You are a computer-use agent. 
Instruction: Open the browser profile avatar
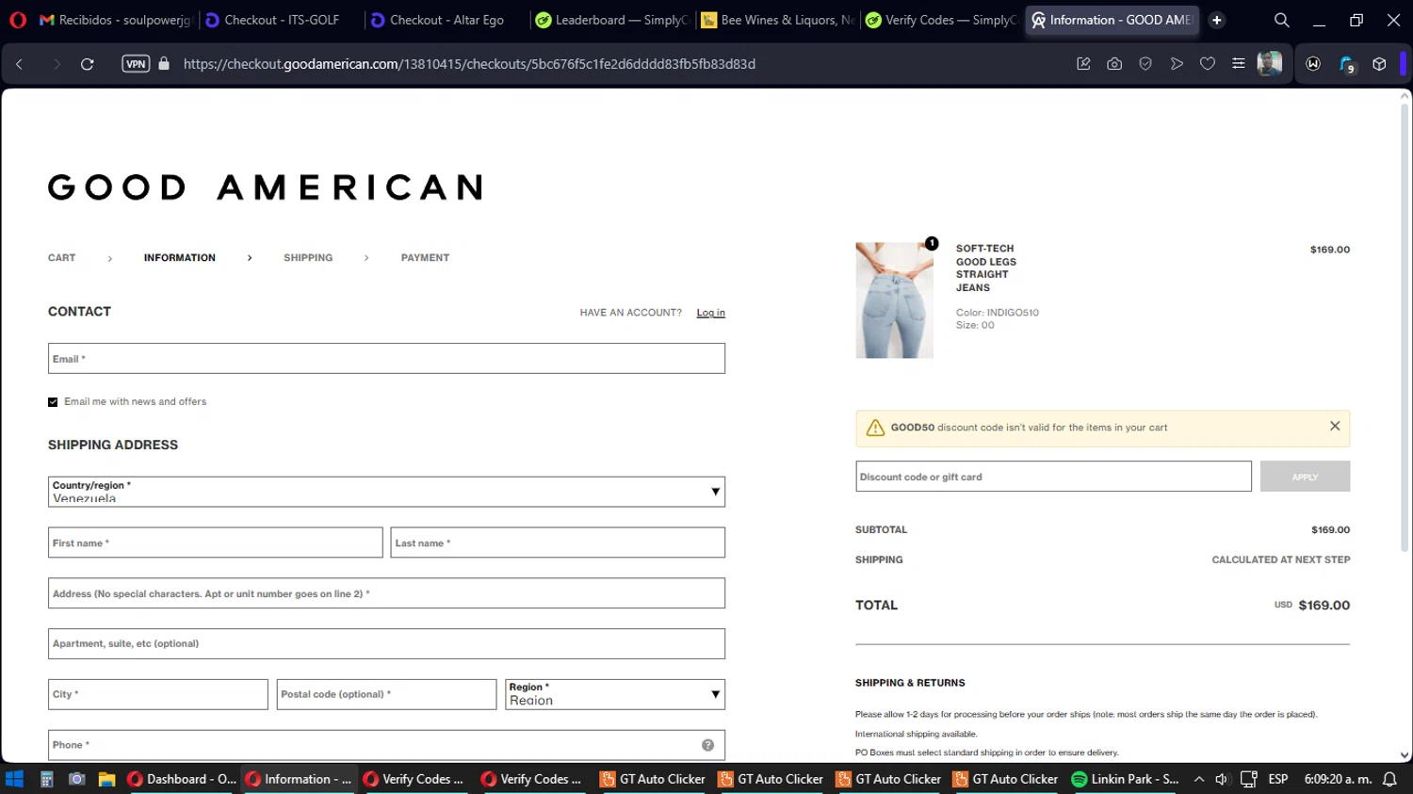coord(1270,64)
